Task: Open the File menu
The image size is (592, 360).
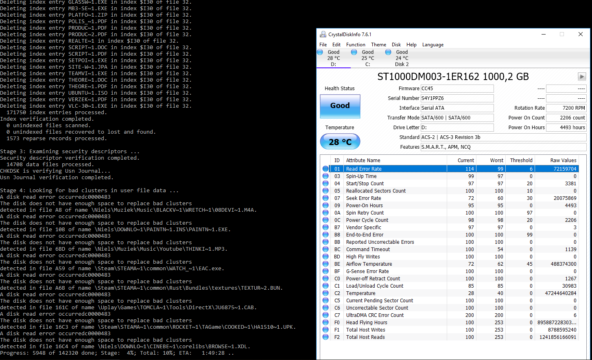Action: coord(323,45)
